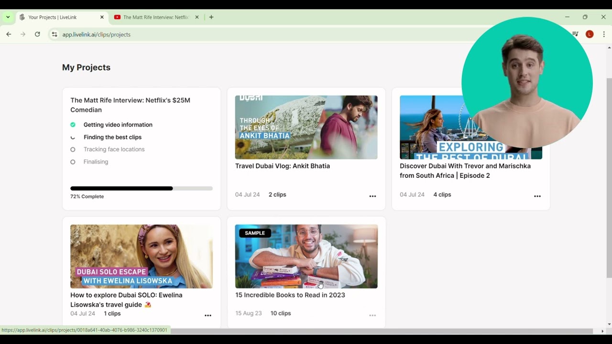
Task: Open the tab search dropdown arrow
Action: 8,17
